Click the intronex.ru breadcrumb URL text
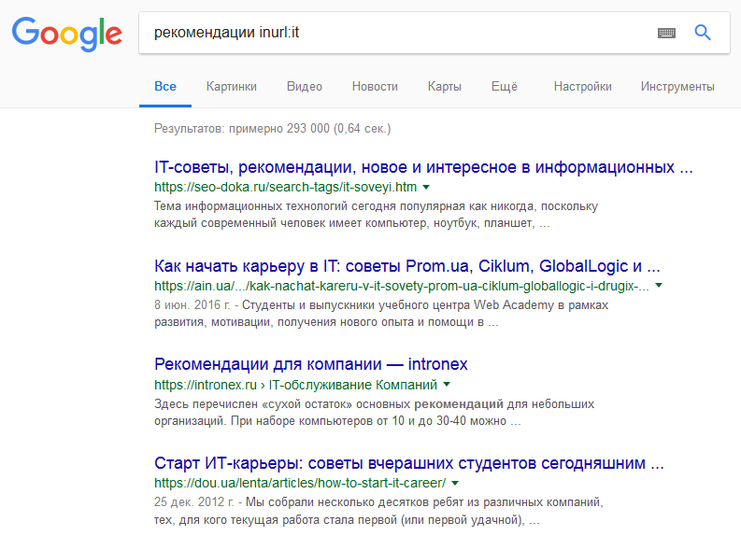 point(295,385)
